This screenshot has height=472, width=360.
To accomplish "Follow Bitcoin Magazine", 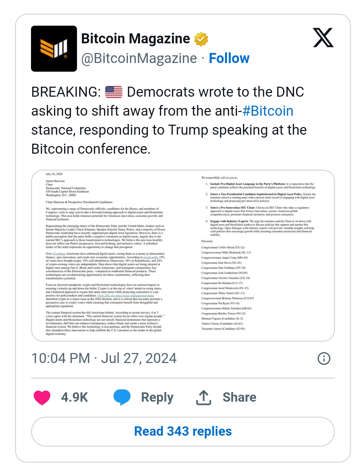I will click(229, 58).
